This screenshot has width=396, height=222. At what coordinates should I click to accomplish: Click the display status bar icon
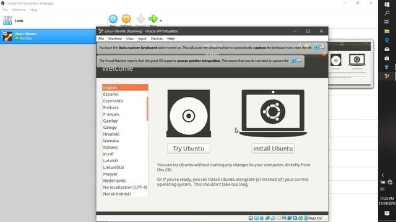click(x=284, y=218)
